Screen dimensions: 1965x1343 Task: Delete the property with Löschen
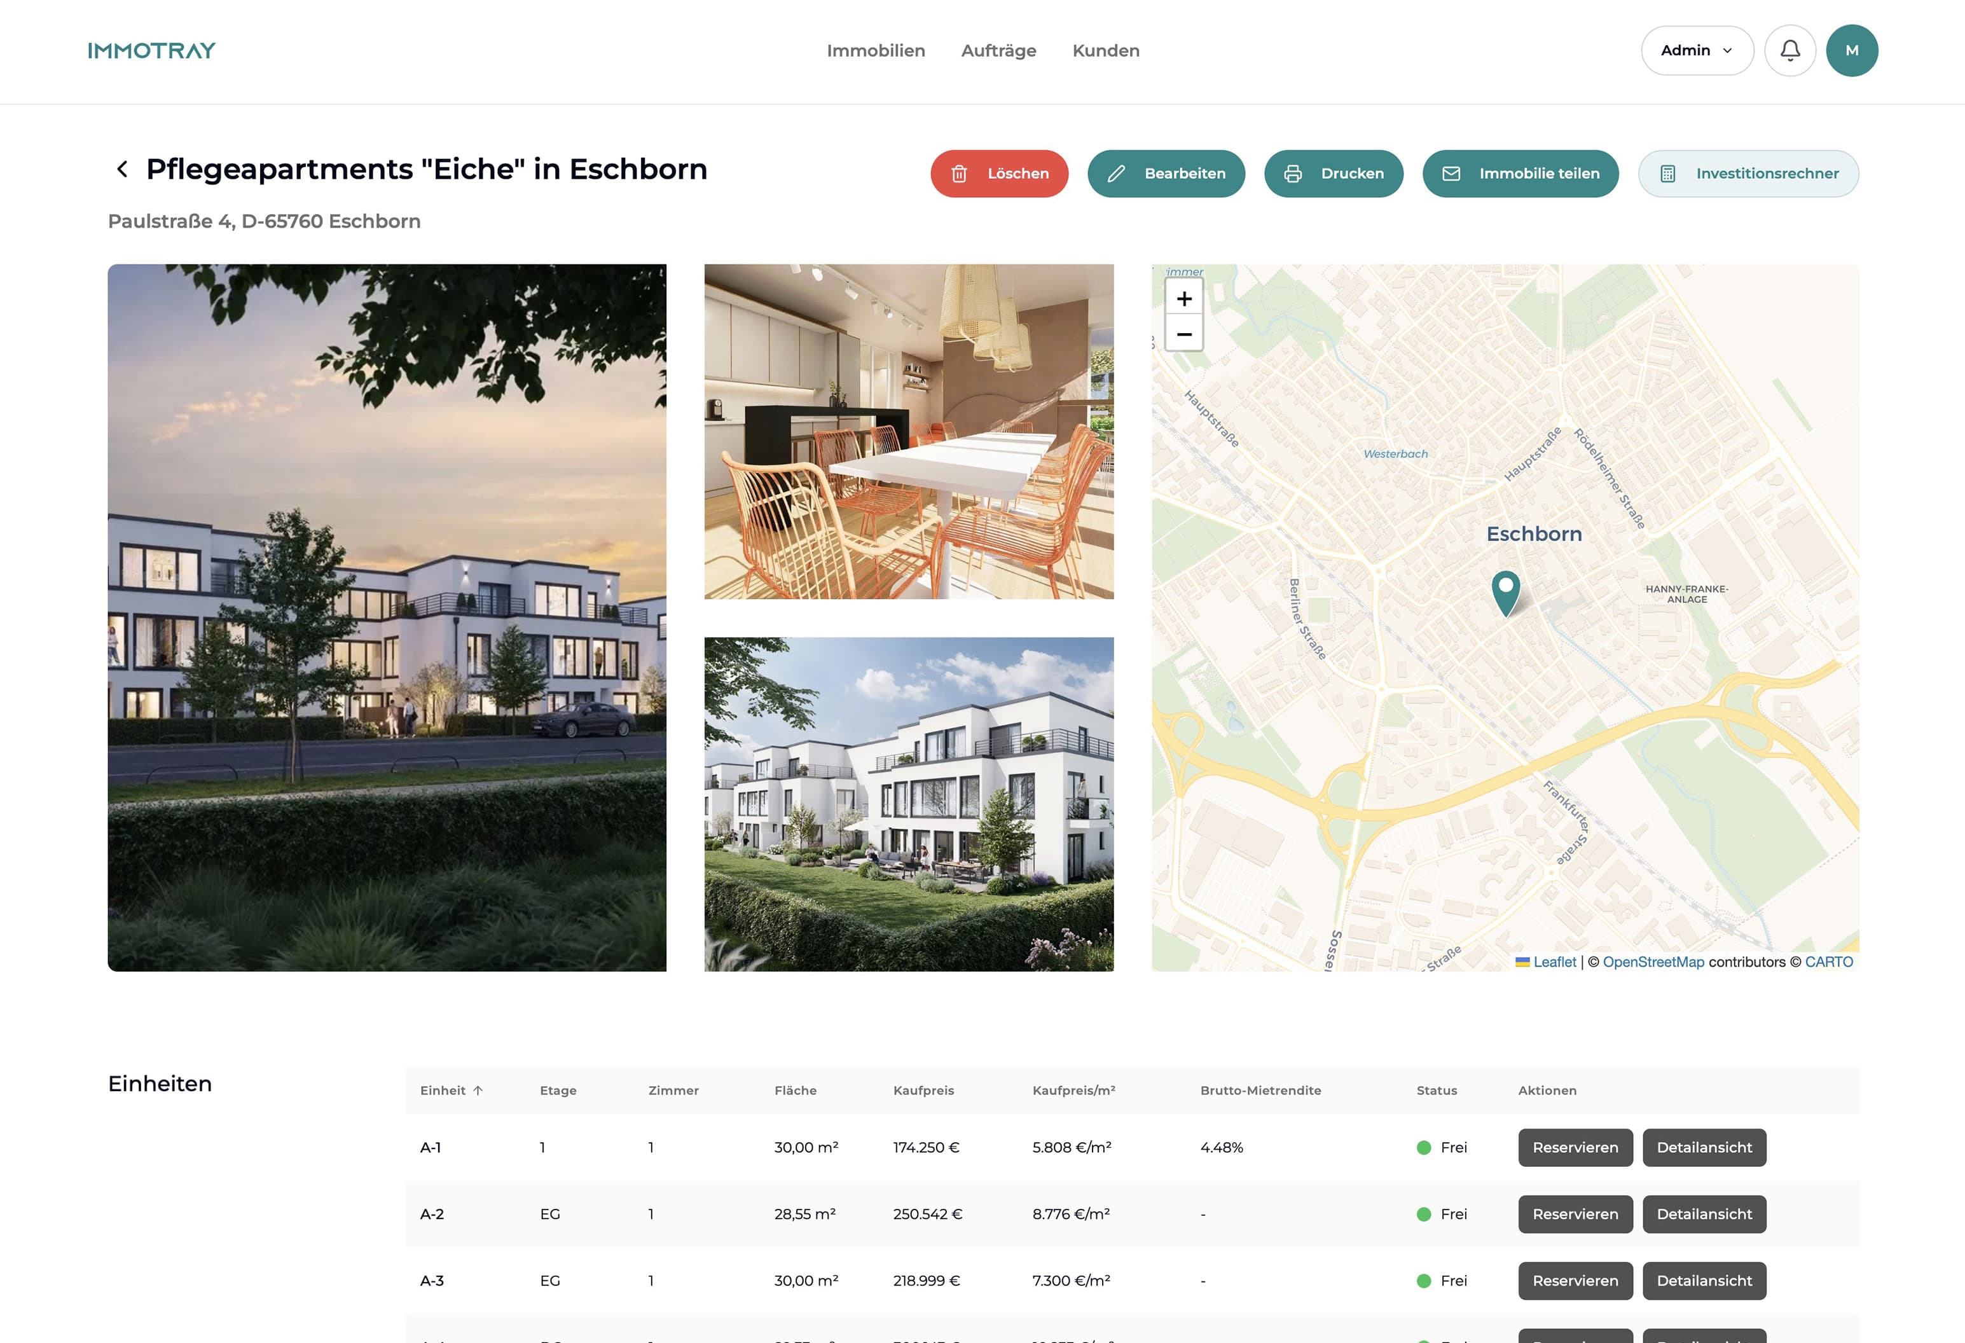click(x=998, y=174)
